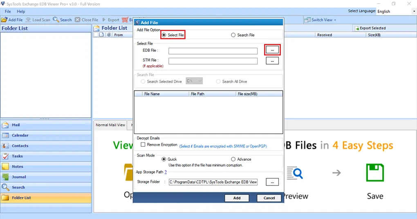Viewport: 417px width, 219px height.
Task: Click the Export Selected icon
Action: pyautogui.click(x=357, y=29)
